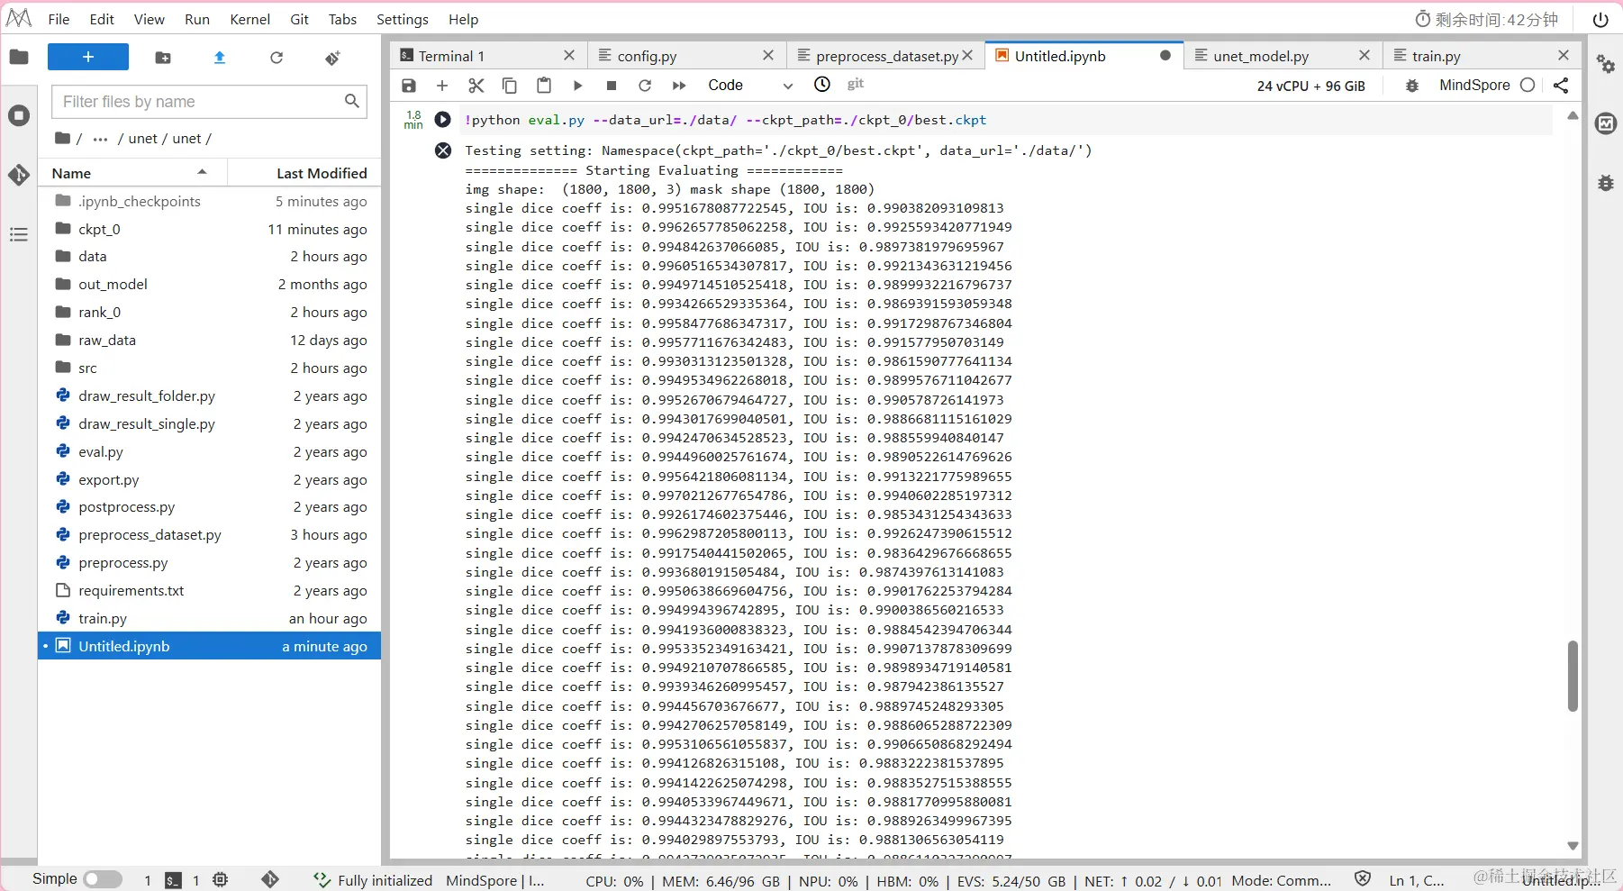Toggle Simple interface mode switch

coord(103,879)
